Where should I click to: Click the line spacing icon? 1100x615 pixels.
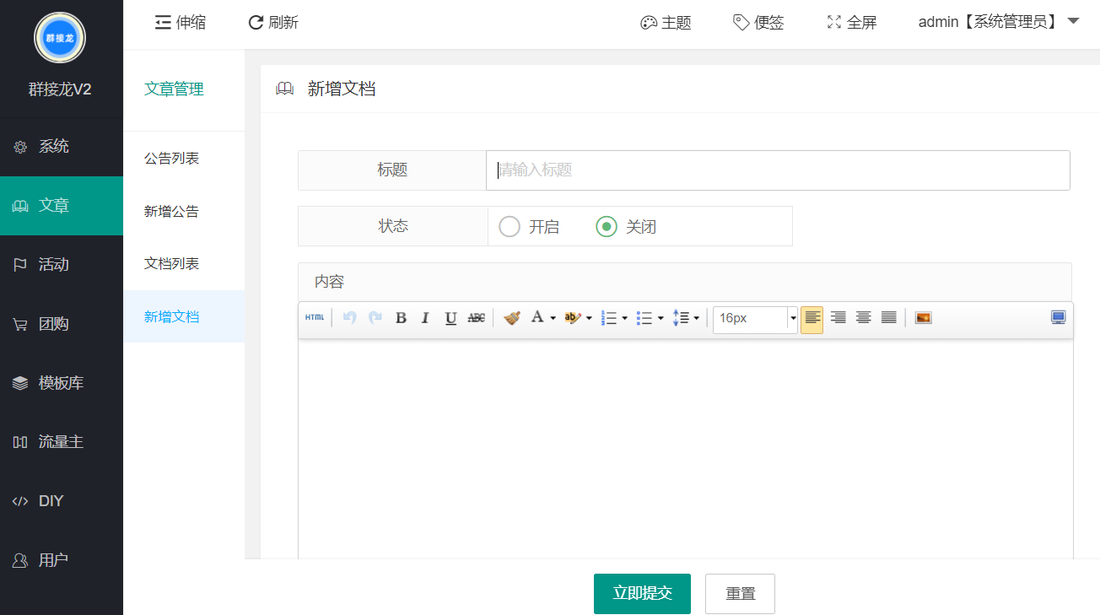[681, 318]
